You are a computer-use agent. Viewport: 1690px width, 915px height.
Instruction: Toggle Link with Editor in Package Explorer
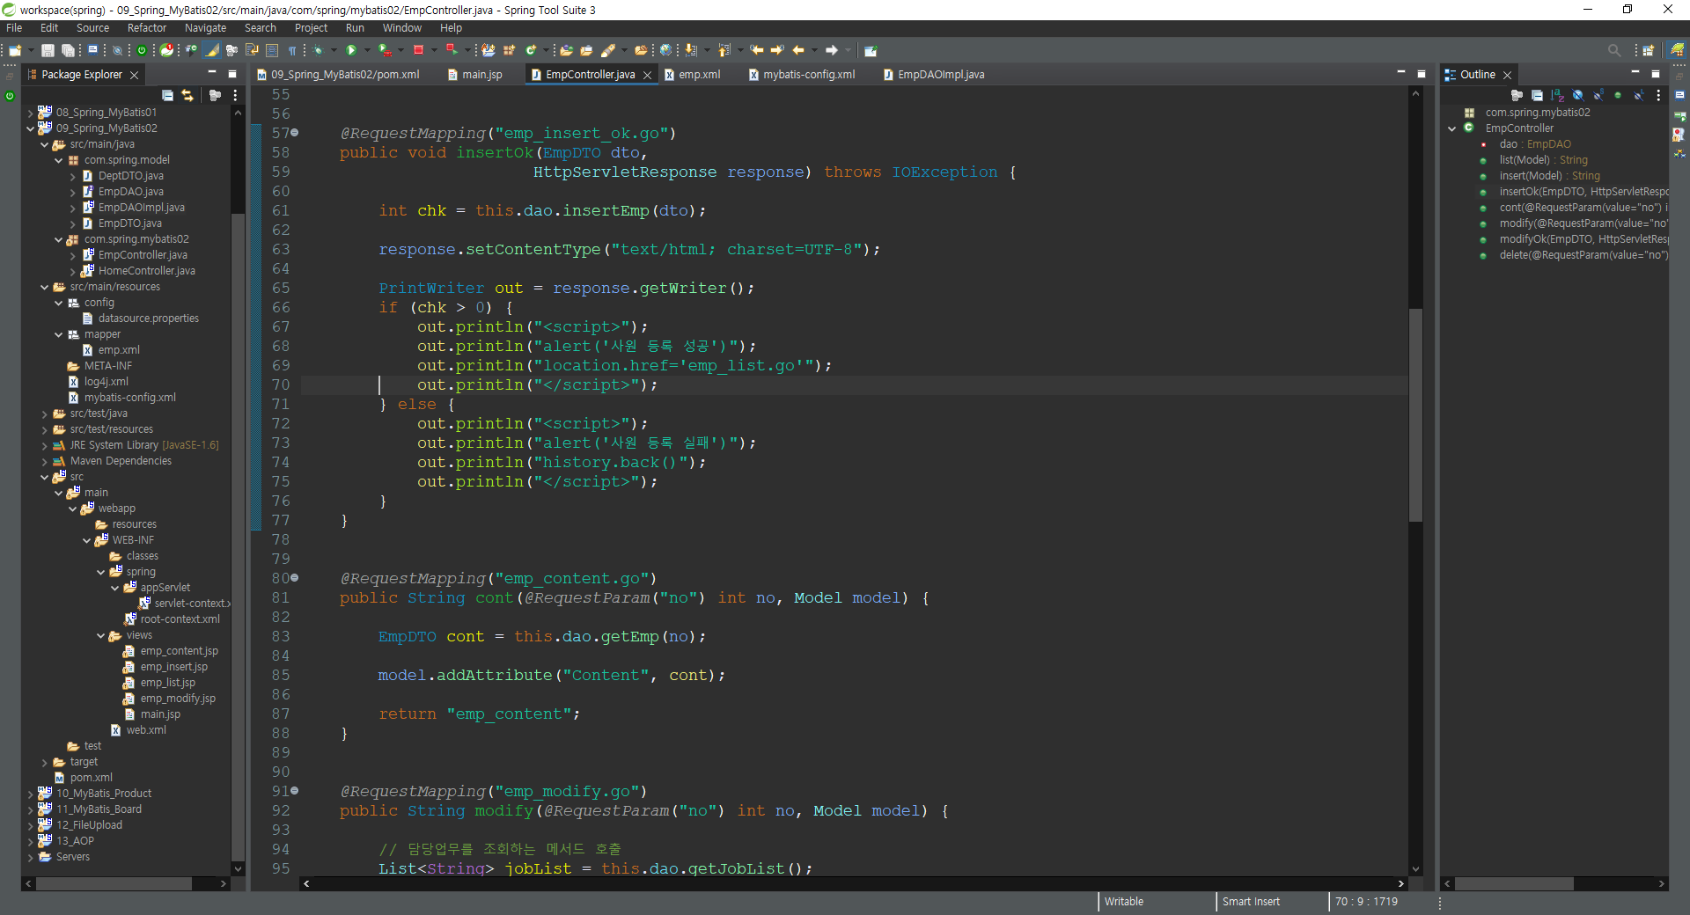click(187, 95)
